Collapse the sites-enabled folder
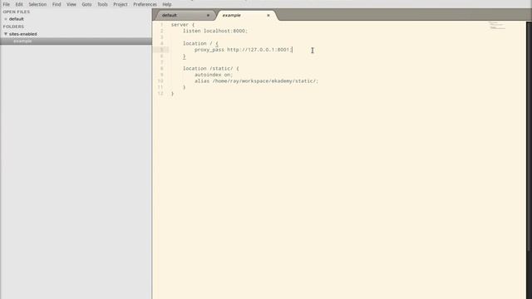The width and height of the screenshot is (532, 299). 6,34
